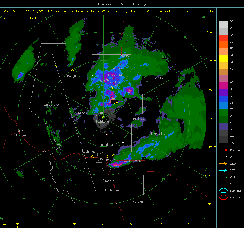Click the red forecast arrow in legend
Viewport: 244px width, 228px height.
(x=223, y=150)
